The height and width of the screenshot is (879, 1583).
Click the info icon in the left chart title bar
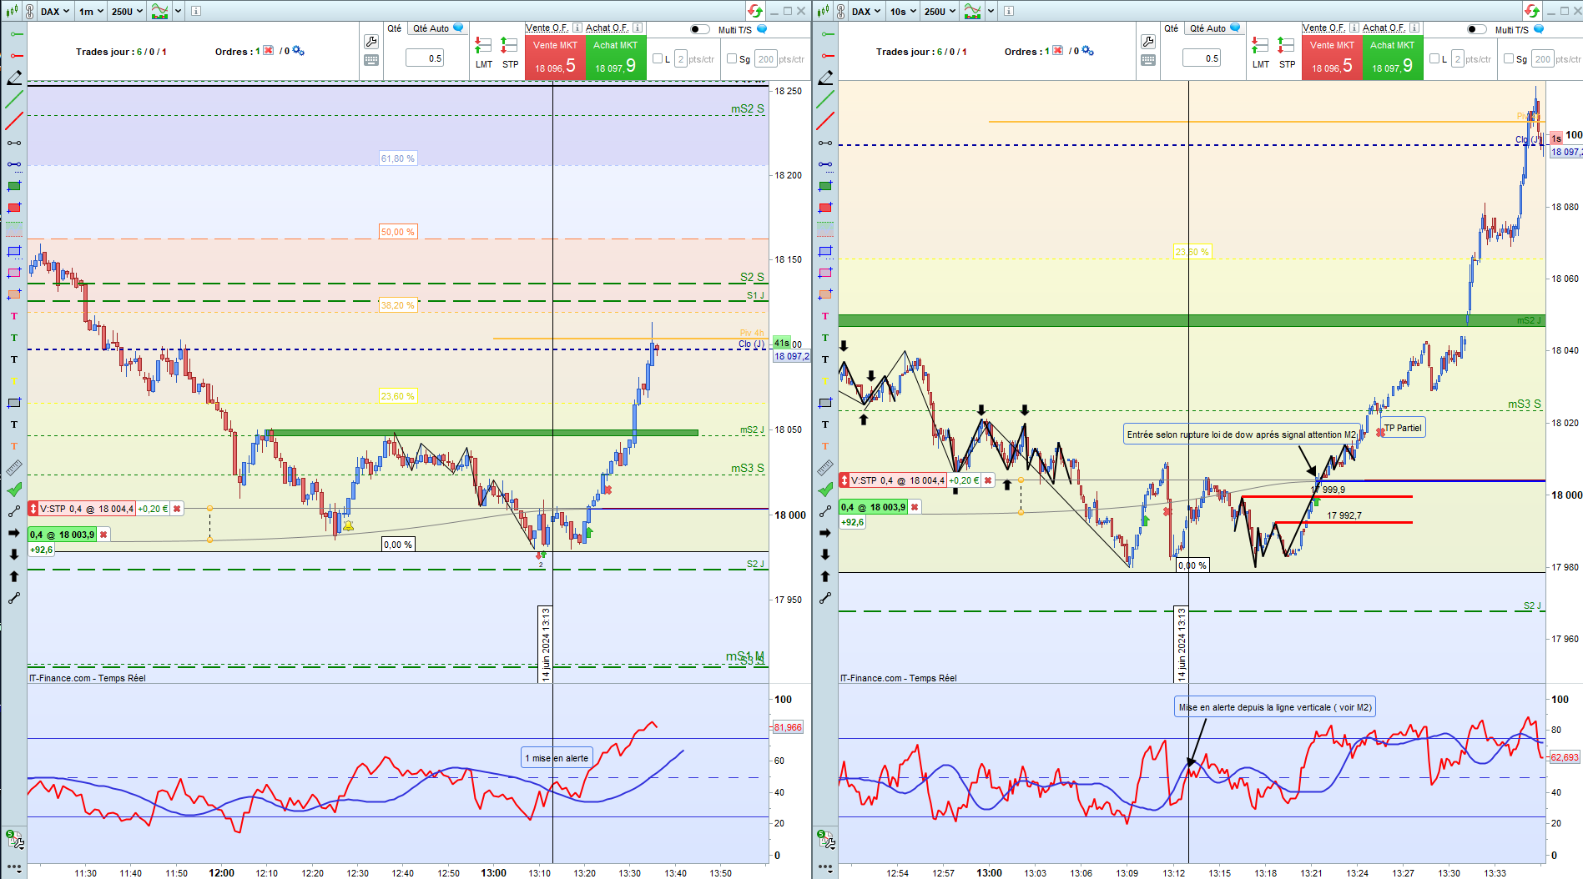(195, 11)
